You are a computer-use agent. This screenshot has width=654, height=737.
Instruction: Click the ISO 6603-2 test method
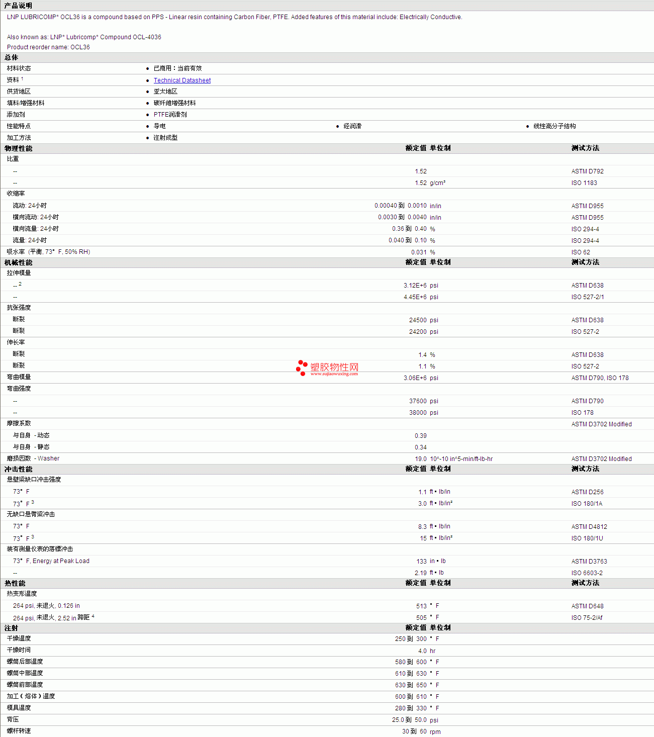click(x=587, y=573)
